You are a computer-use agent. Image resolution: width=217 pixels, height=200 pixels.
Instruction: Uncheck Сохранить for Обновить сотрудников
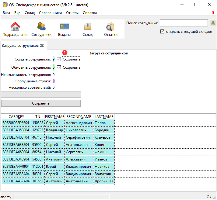(x=59, y=67)
